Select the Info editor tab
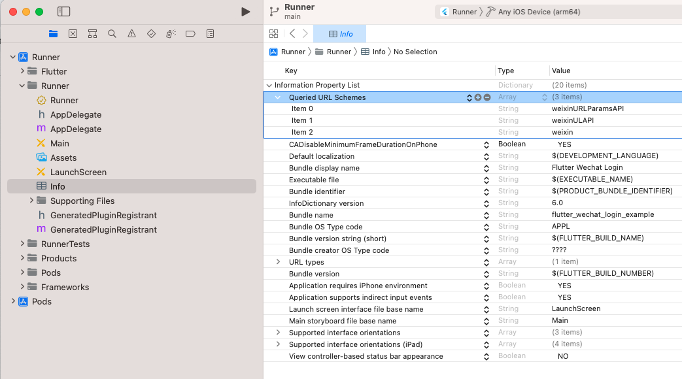The image size is (682, 379). (340, 34)
